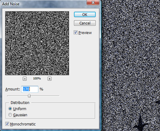Select Uniform distribution option
The image size is (160, 131).
tap(10, 109)
